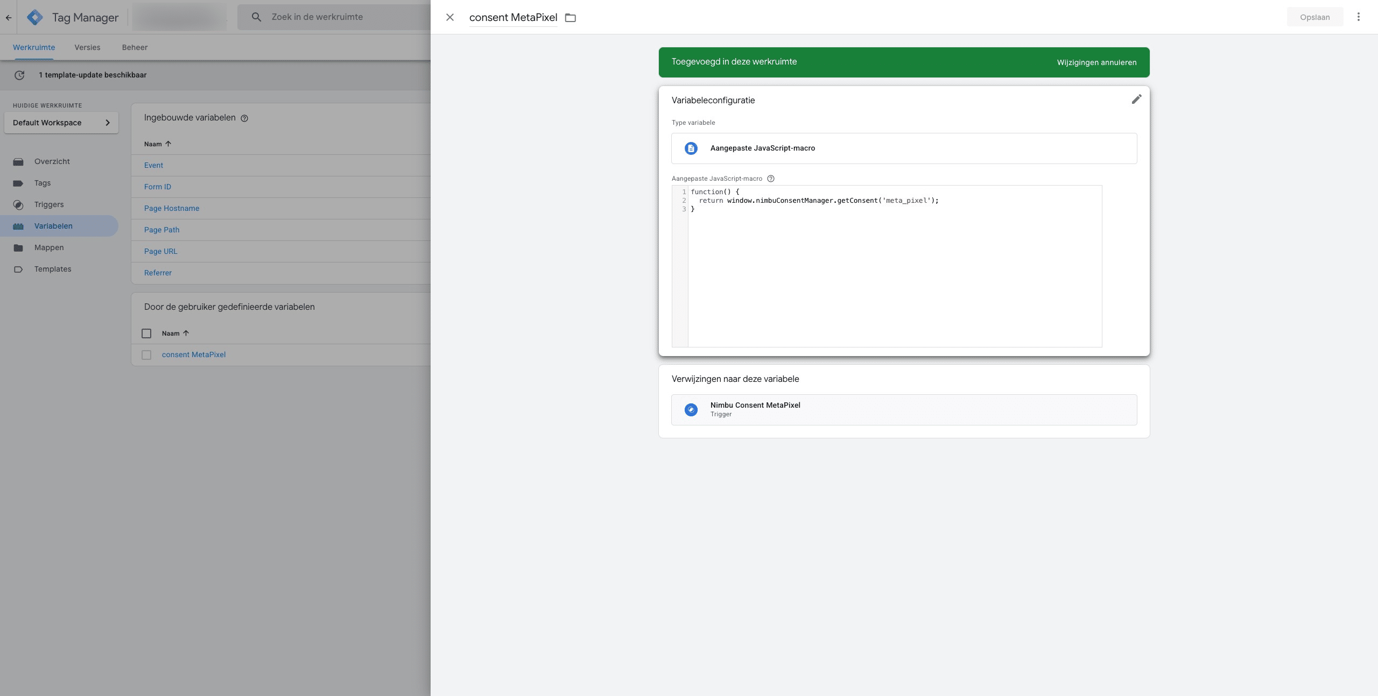Screen dimensions: 1378x696
Task: Check the consent MetaPixel row checkbox
Action: pyautogui.click(x=146, y=355)
